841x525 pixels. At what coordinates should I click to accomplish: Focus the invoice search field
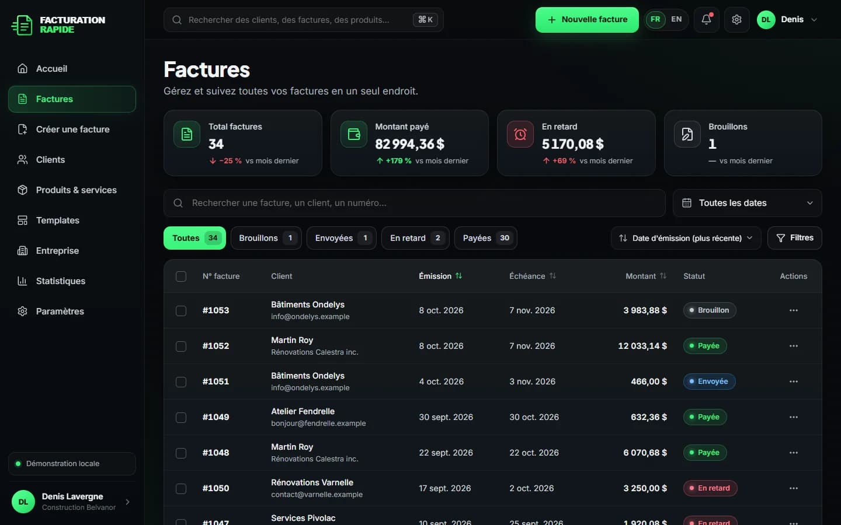415,203
